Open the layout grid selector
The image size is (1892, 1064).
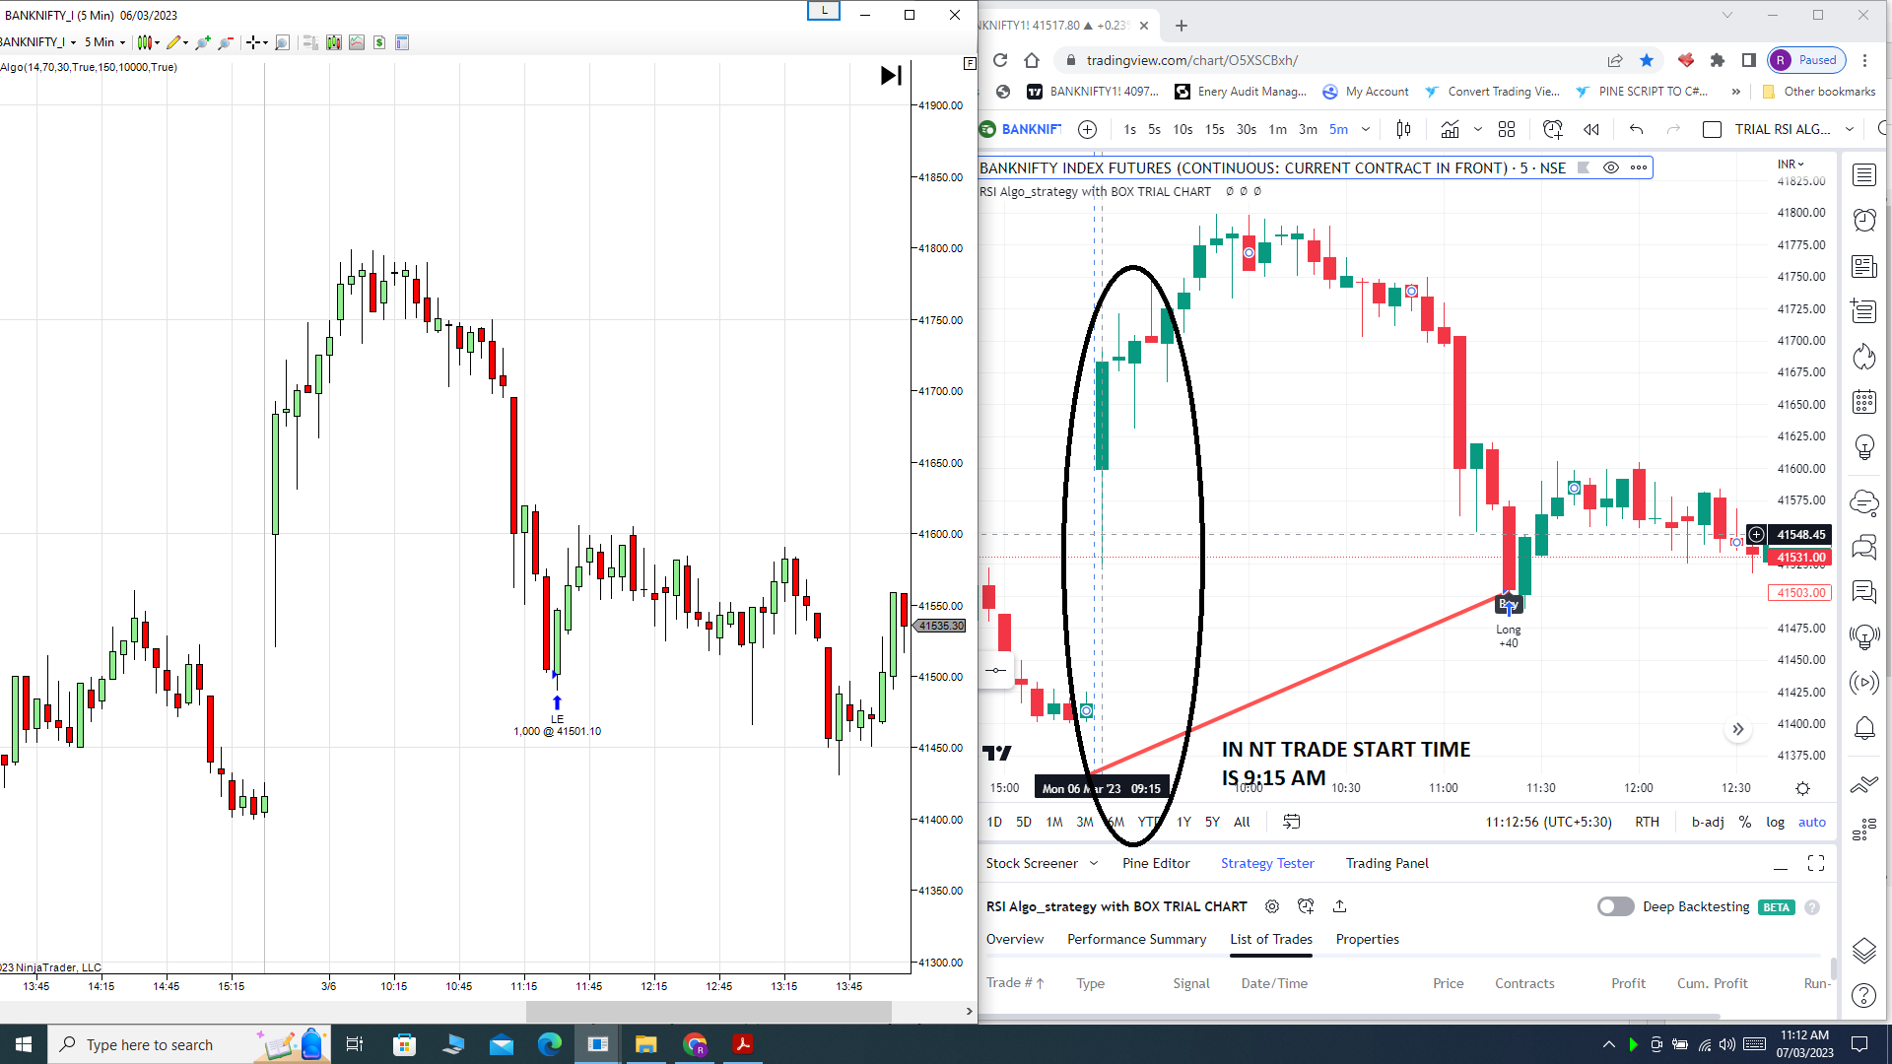1506,129
